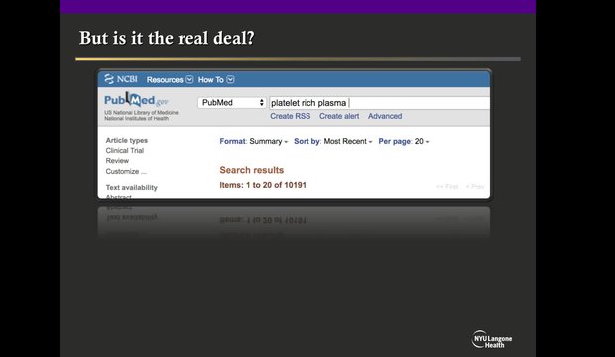Screen dimensions: 615x357
Task: Click the Create RSS link
Action: click(x=291, y=116)
